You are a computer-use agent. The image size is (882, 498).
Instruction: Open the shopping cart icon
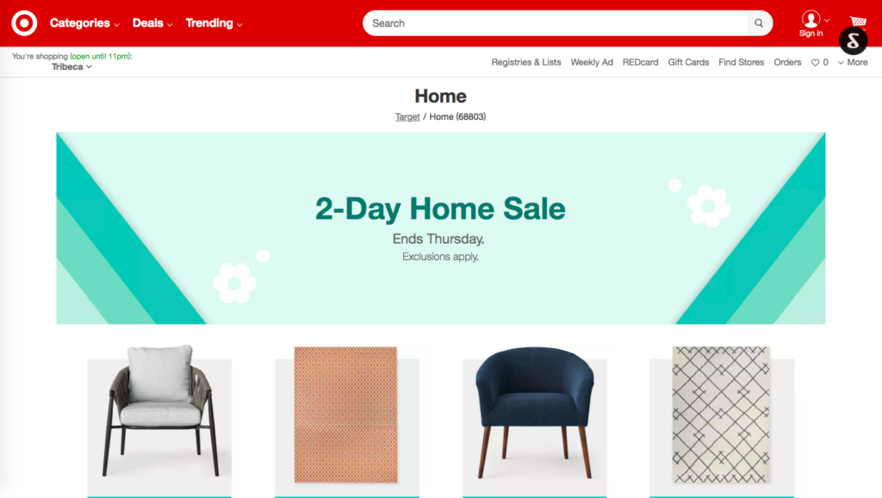[857, 22]
